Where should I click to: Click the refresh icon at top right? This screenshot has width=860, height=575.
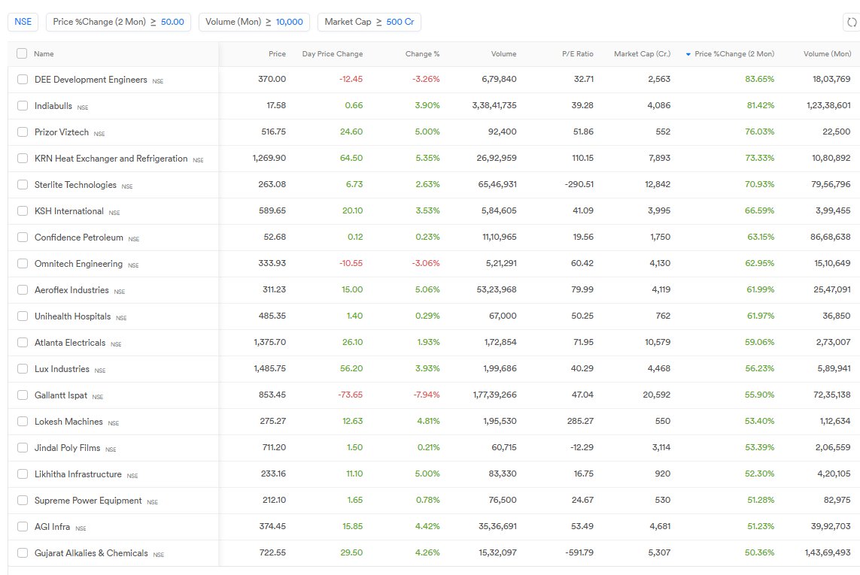pos(851,22)
